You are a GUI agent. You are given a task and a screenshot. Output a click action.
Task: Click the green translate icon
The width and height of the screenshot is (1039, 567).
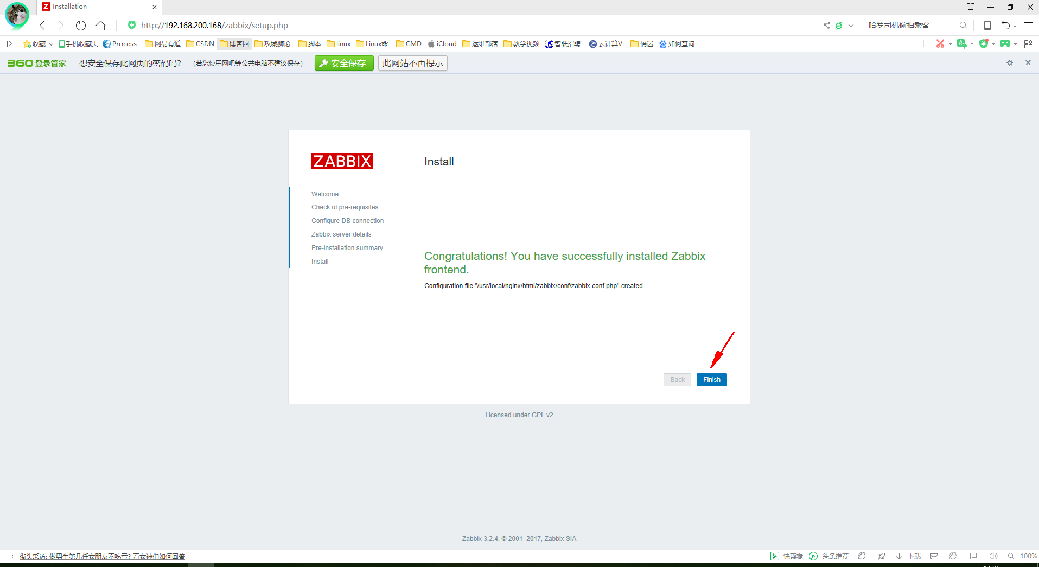tap(962, 44)
